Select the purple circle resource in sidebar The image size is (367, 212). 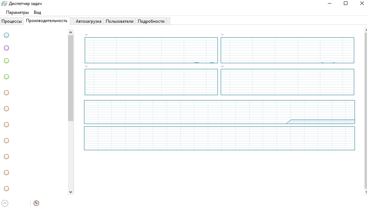pos(6,48)
